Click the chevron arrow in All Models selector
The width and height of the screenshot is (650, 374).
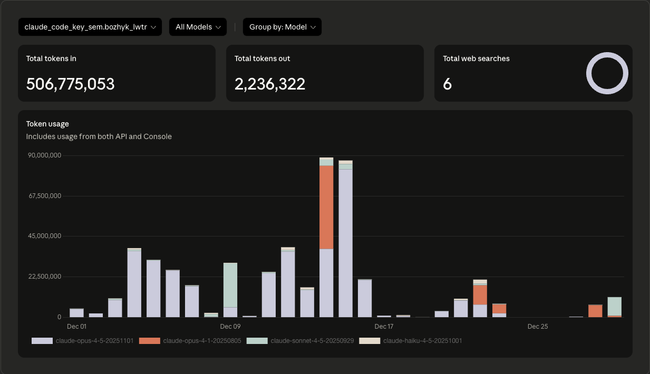218,27
